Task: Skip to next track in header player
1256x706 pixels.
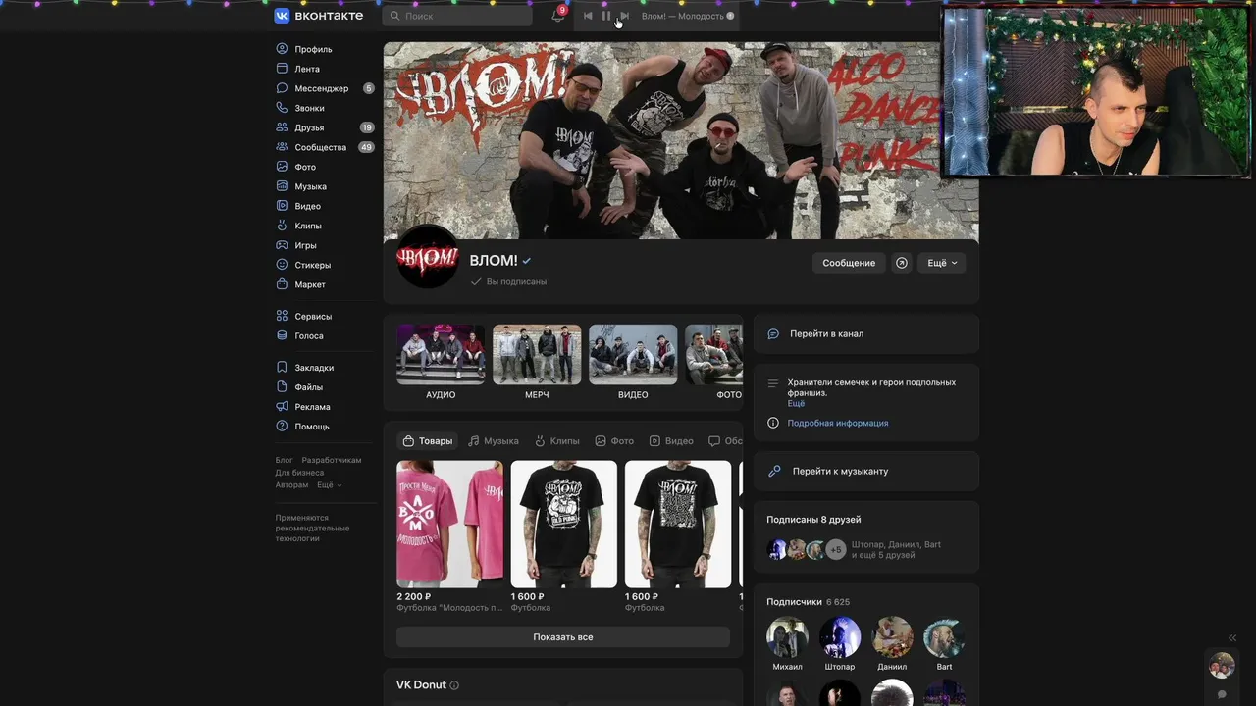Action: click(x=624, y=16)
